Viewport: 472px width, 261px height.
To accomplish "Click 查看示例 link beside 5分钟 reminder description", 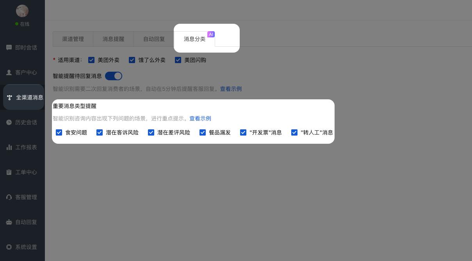I will coord(231,89).
